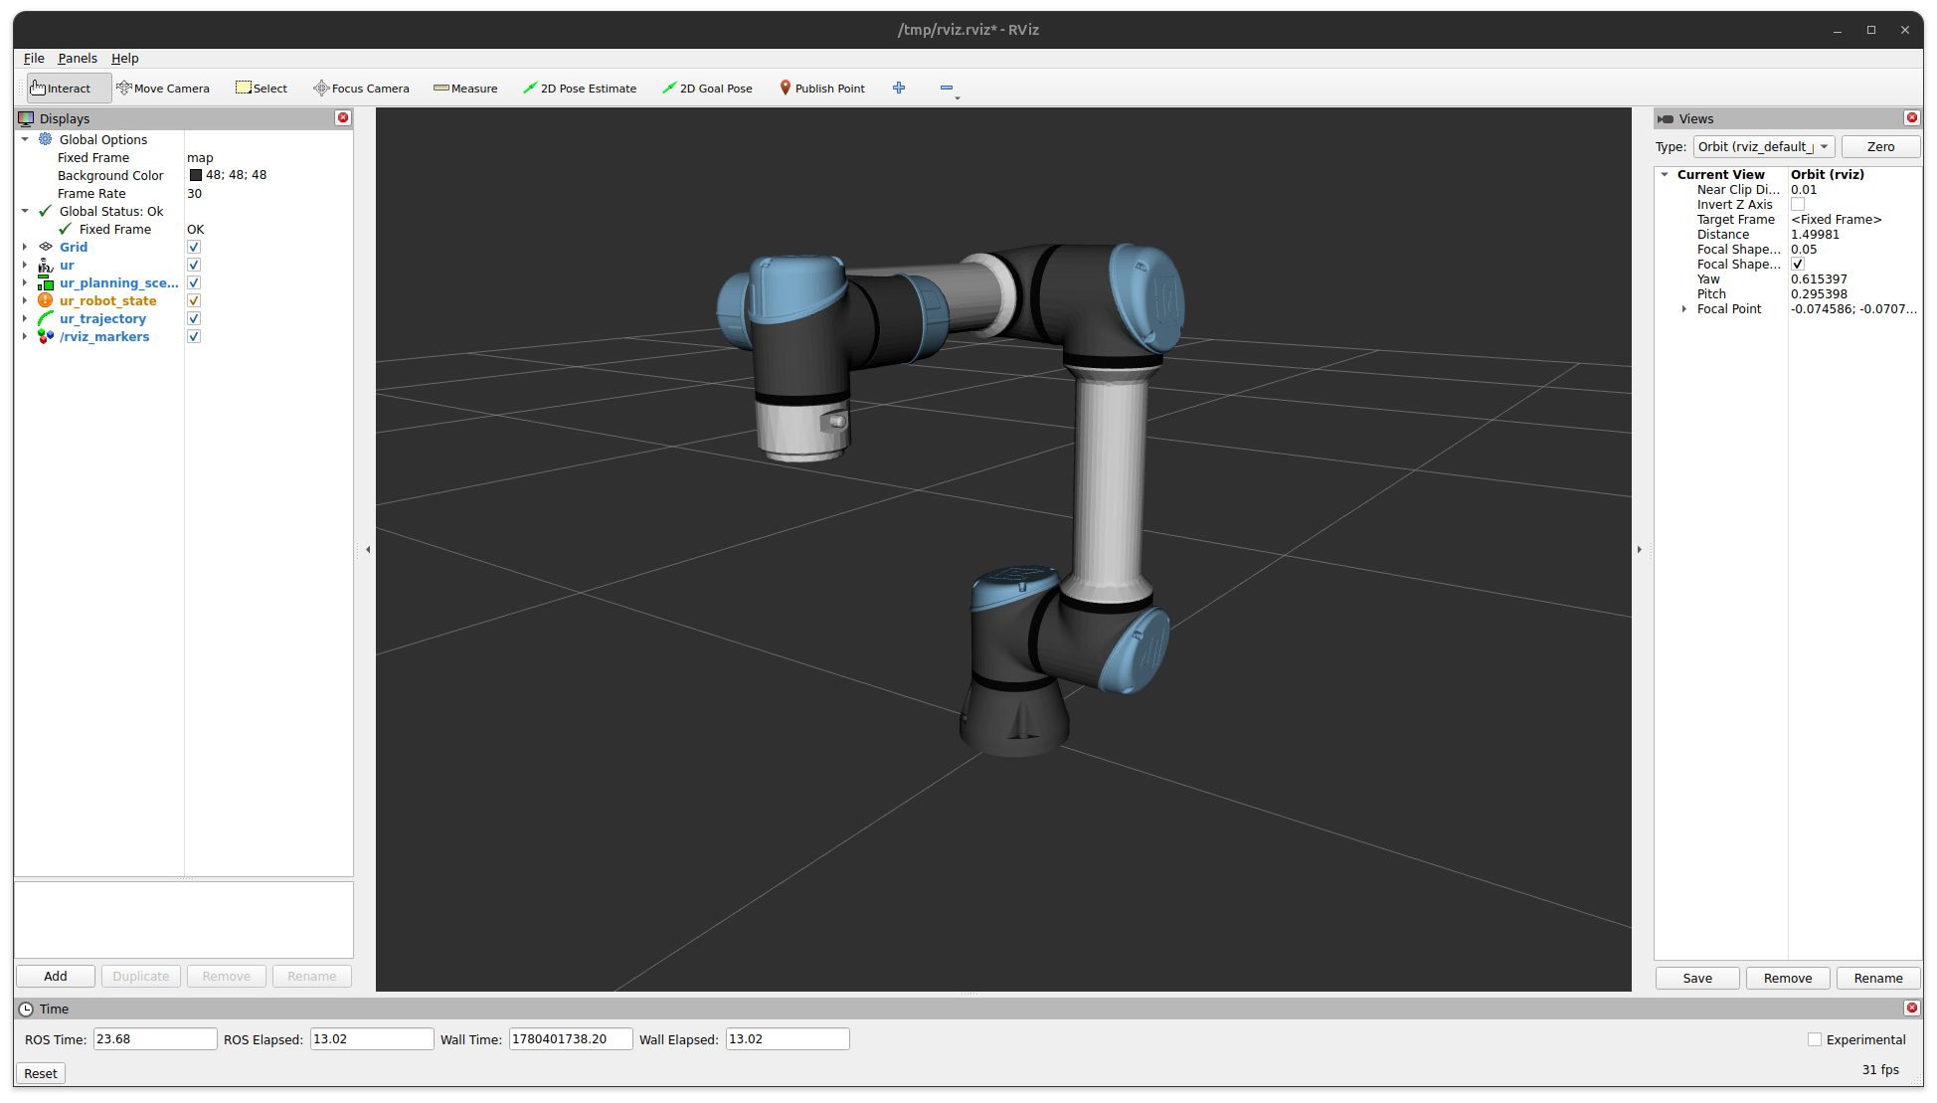Click the Grid display icon
The image size is (1937, 1103).
coord(46,247)
